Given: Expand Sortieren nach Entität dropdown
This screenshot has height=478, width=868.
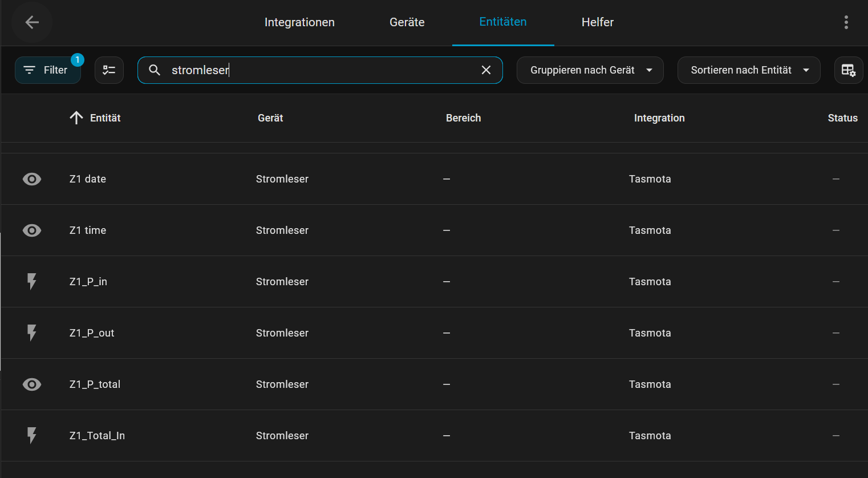Looking at the screenshot, I should [x=748, y=70].
